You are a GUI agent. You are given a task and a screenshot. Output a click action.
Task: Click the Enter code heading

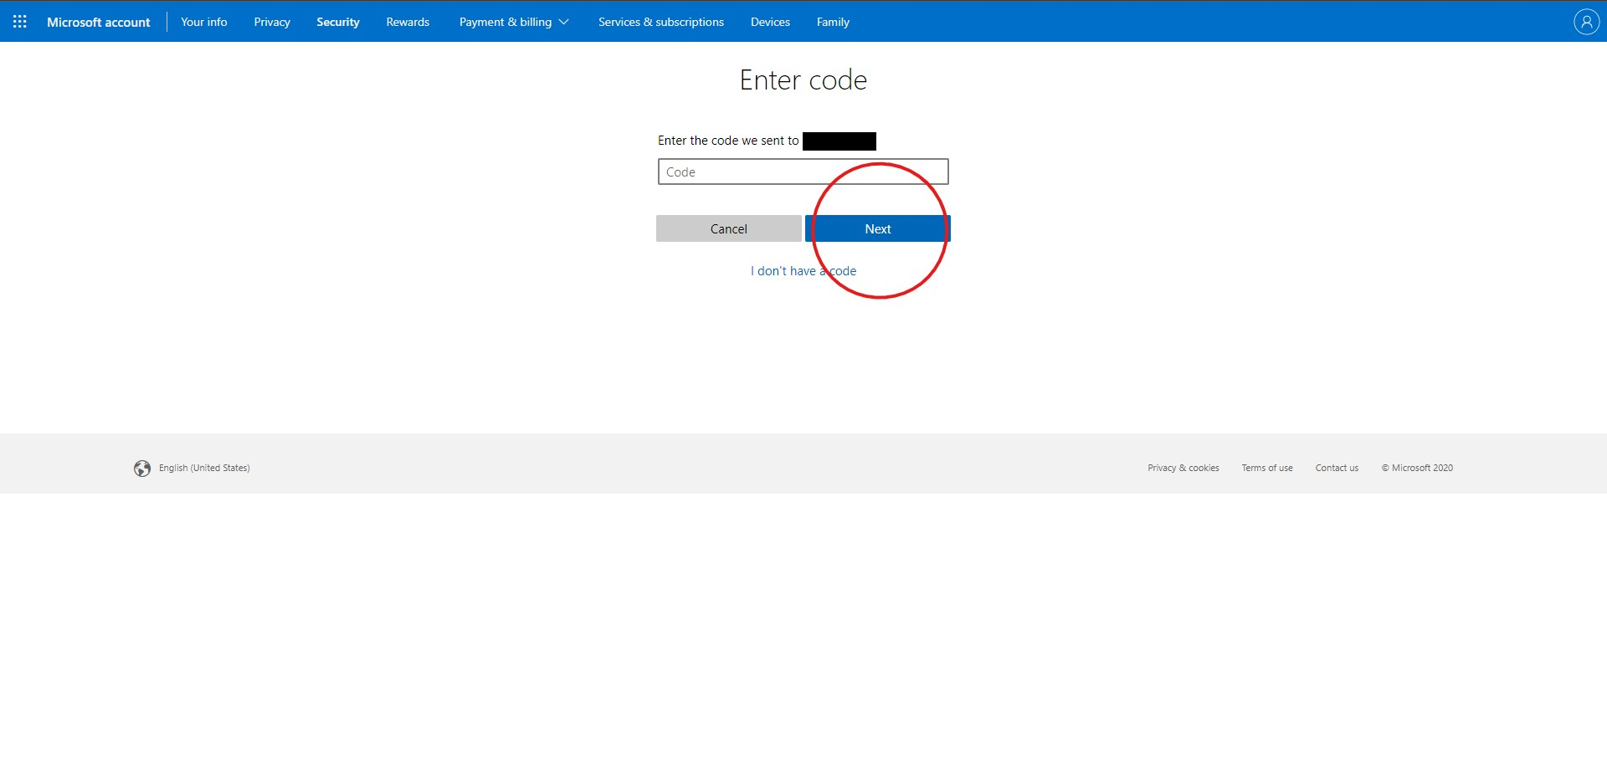tap(803, 79)
